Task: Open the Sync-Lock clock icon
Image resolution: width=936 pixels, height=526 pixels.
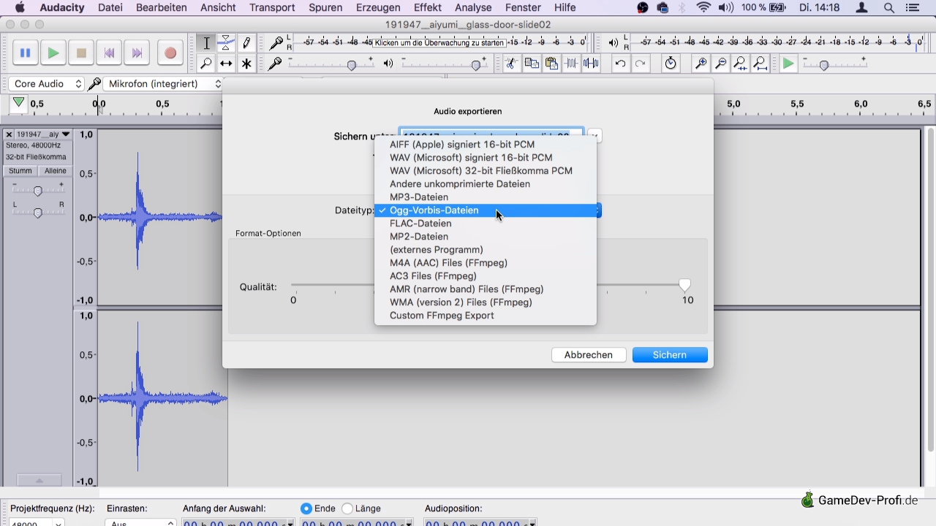Action: point(671,64)
